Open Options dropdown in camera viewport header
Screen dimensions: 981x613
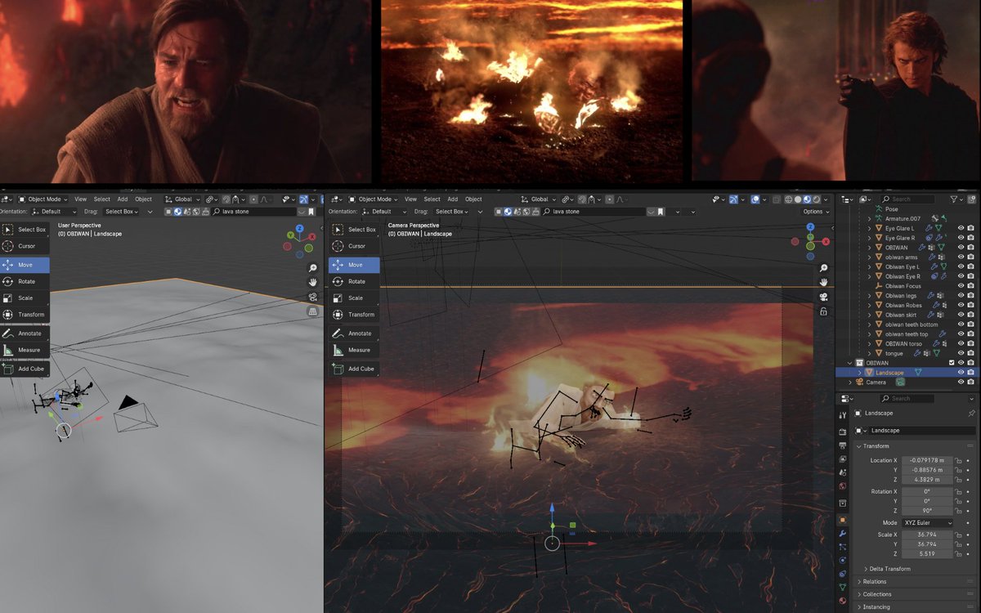[x=815, y=212]
